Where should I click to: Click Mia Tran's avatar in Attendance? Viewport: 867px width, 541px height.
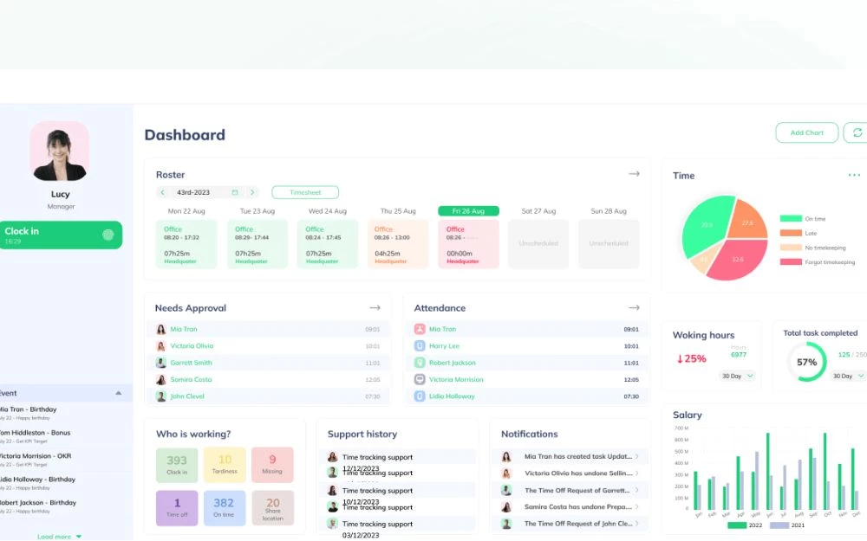[420, 329]
